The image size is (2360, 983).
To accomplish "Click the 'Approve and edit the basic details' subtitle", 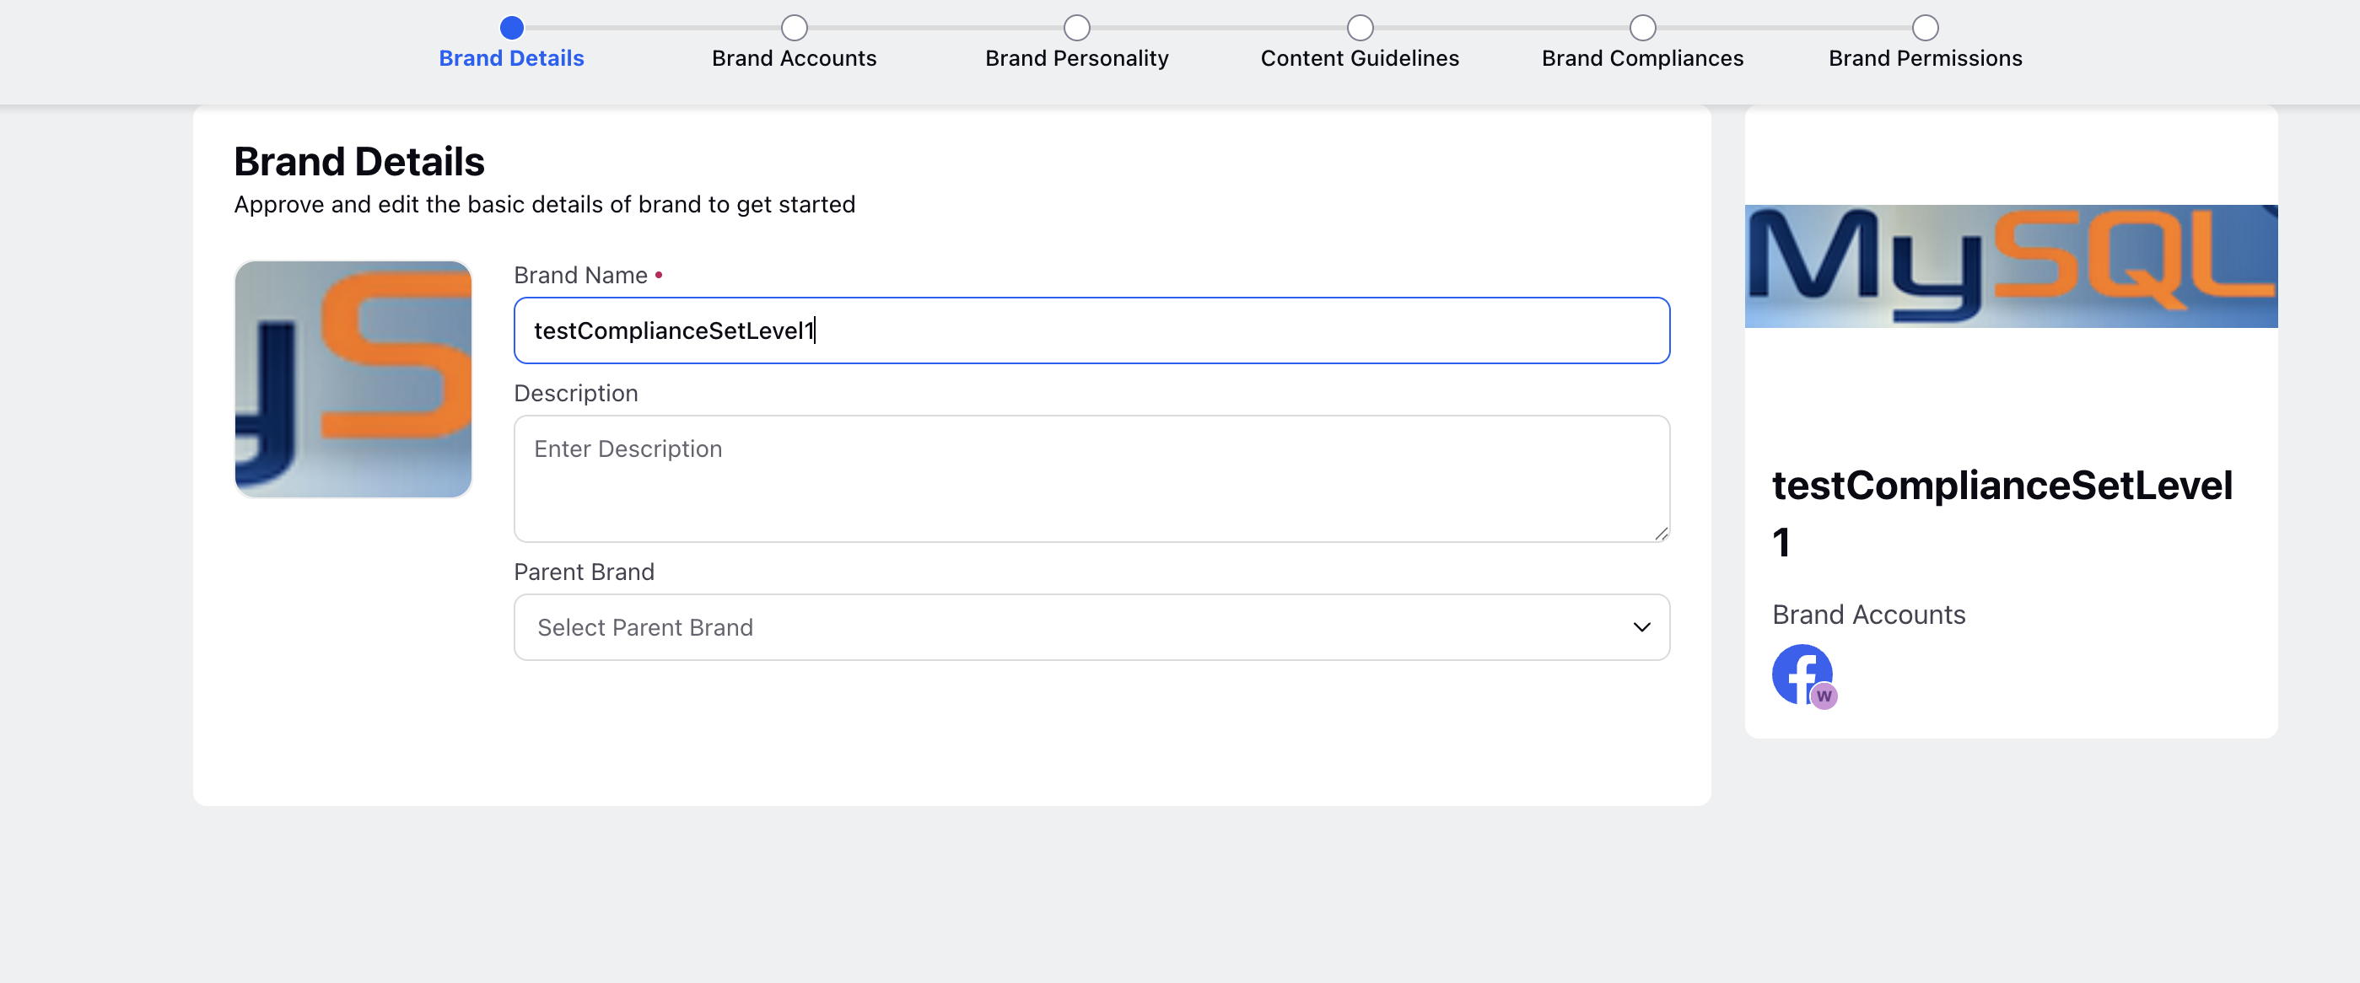I will [544, 204].
